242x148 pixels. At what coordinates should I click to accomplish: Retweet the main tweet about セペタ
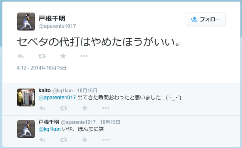pos(42,56)
